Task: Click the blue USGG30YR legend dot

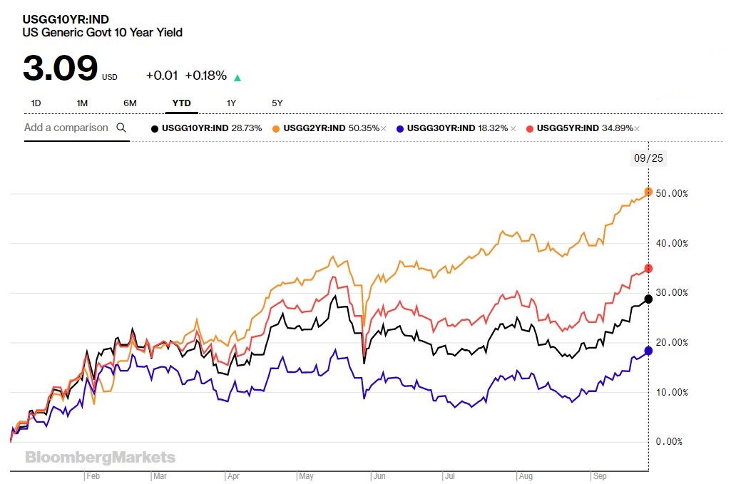Action: point(400,128)
